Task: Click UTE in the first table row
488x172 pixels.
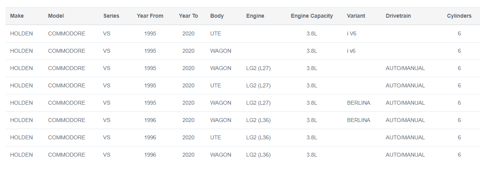Action: point(216,34)
